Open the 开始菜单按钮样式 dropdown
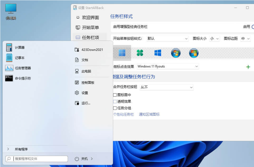The height and width of the screenshot is (167, 254). [x=168, y=39]
